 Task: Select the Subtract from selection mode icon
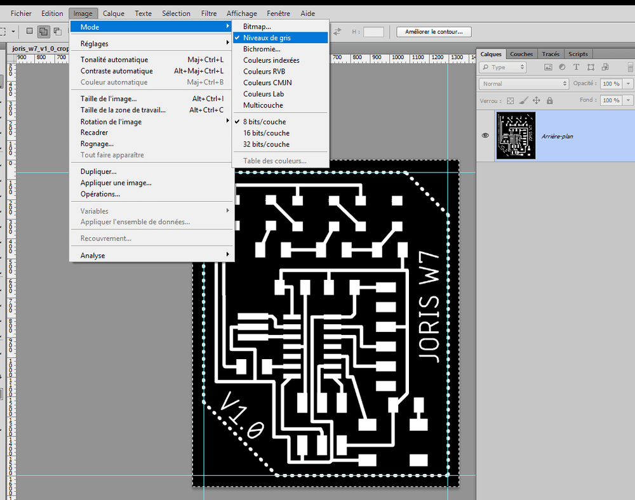tap(58, 31)
